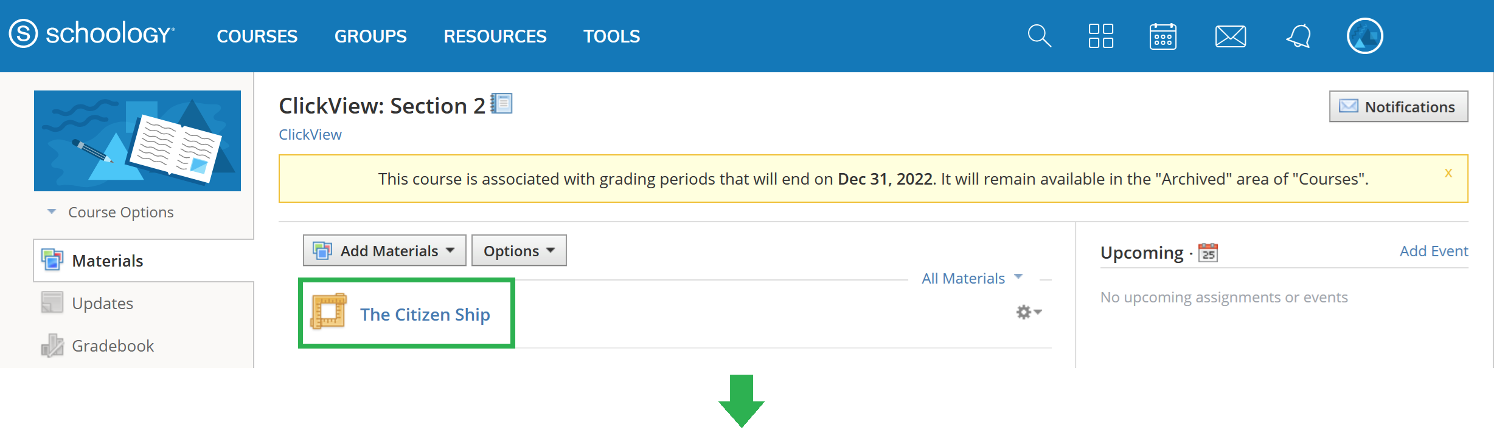This screenshot has height=436, width=1494.
Task: Open the user profile avatar
Action: point(1364,36)
